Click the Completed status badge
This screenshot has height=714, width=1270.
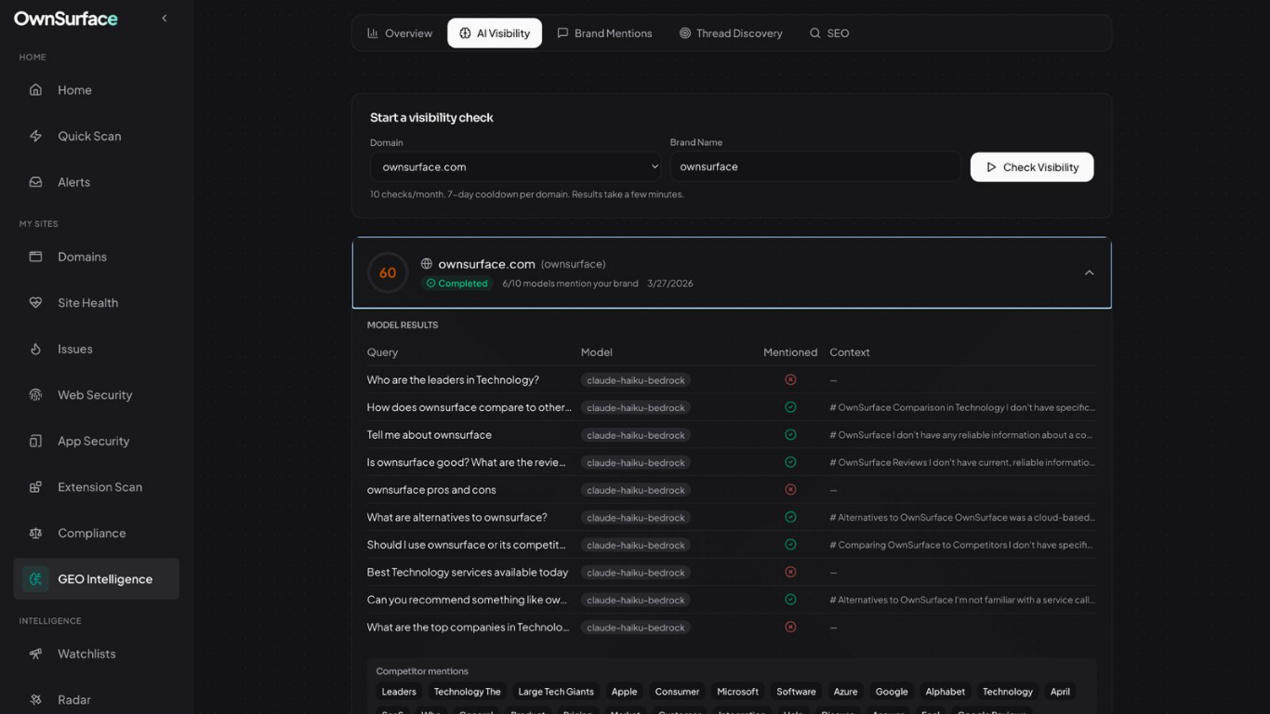456,284
